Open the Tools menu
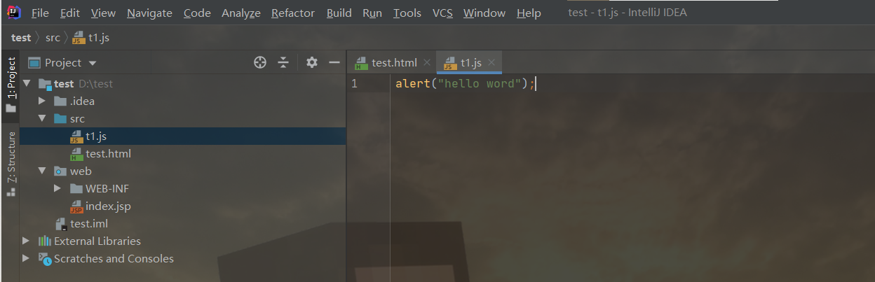The height and width of the screenshot is (282, 875). (407, 13)
